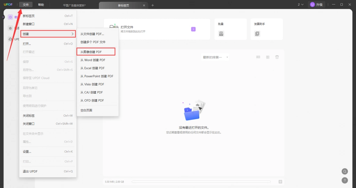The image size is (356, 188).
Task: Switch to list view icon
Action: click(258, 57)
